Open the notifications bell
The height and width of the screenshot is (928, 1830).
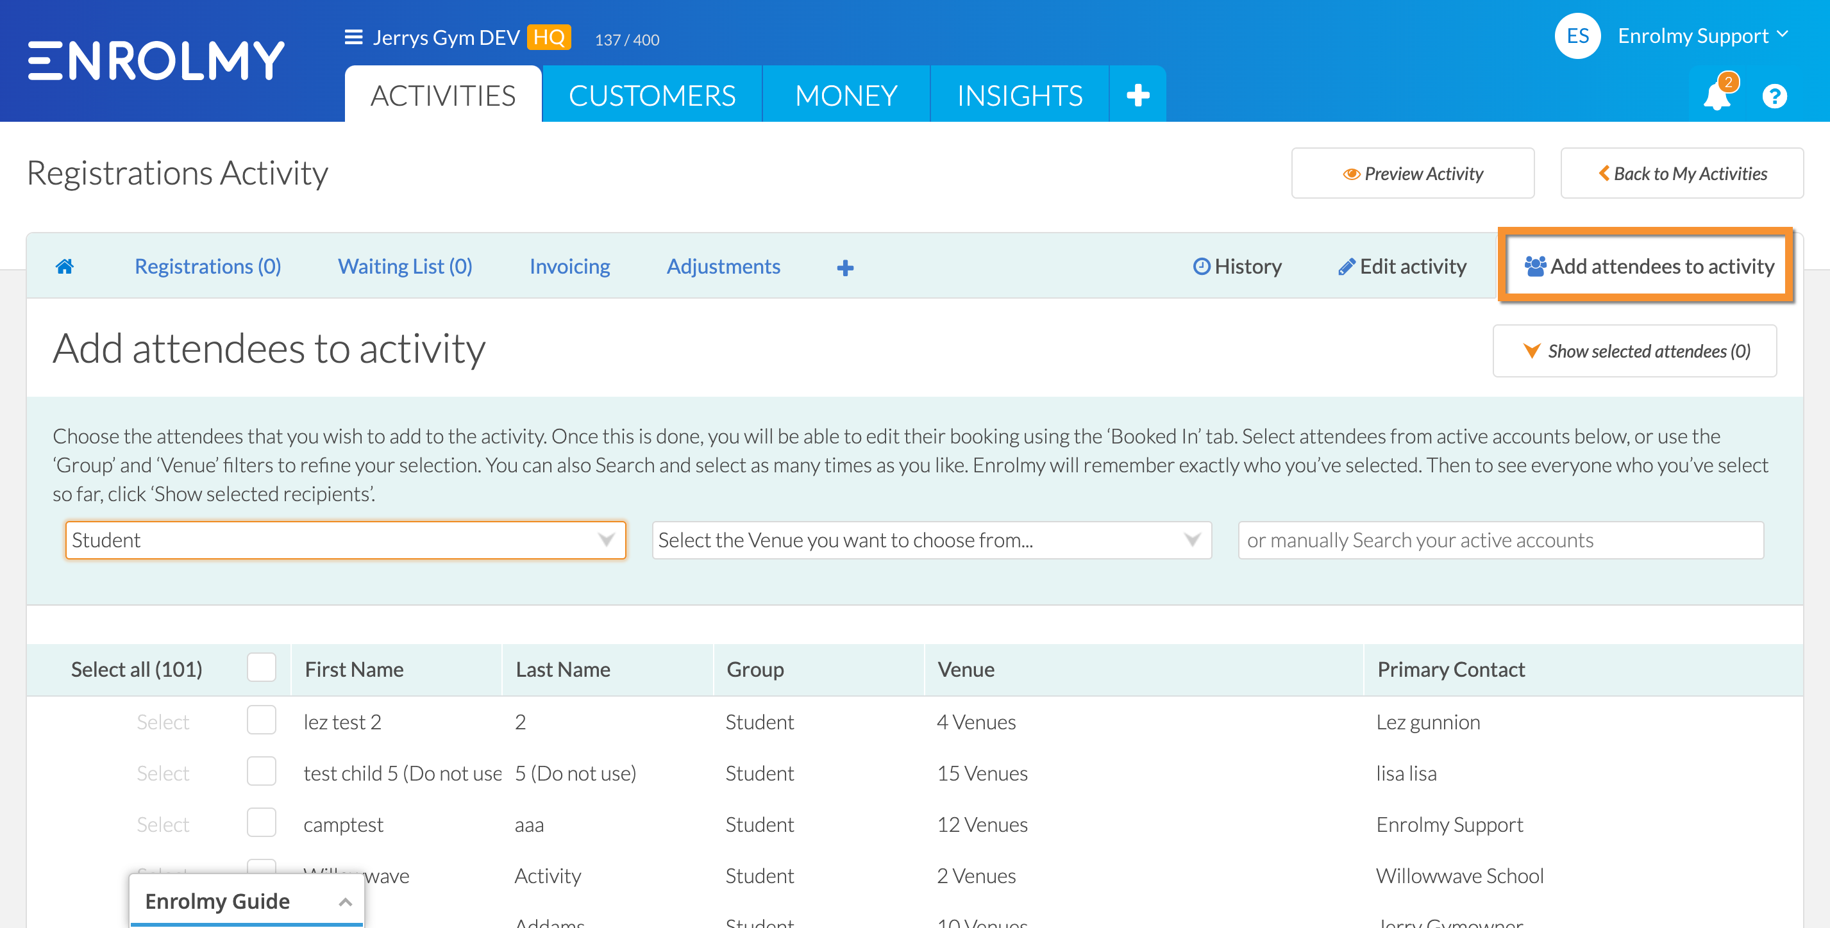pyautogui.click(x=1717, y=96)
